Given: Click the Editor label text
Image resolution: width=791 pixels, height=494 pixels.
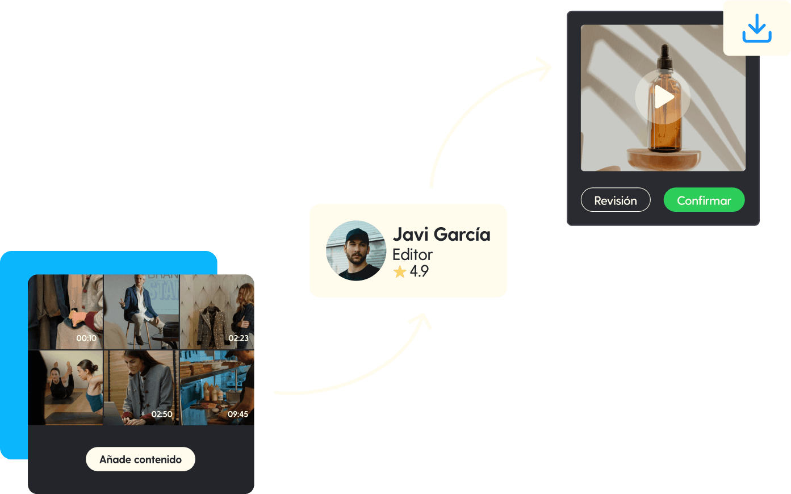Looking at the screenshot, I should (x=413, y=254).
